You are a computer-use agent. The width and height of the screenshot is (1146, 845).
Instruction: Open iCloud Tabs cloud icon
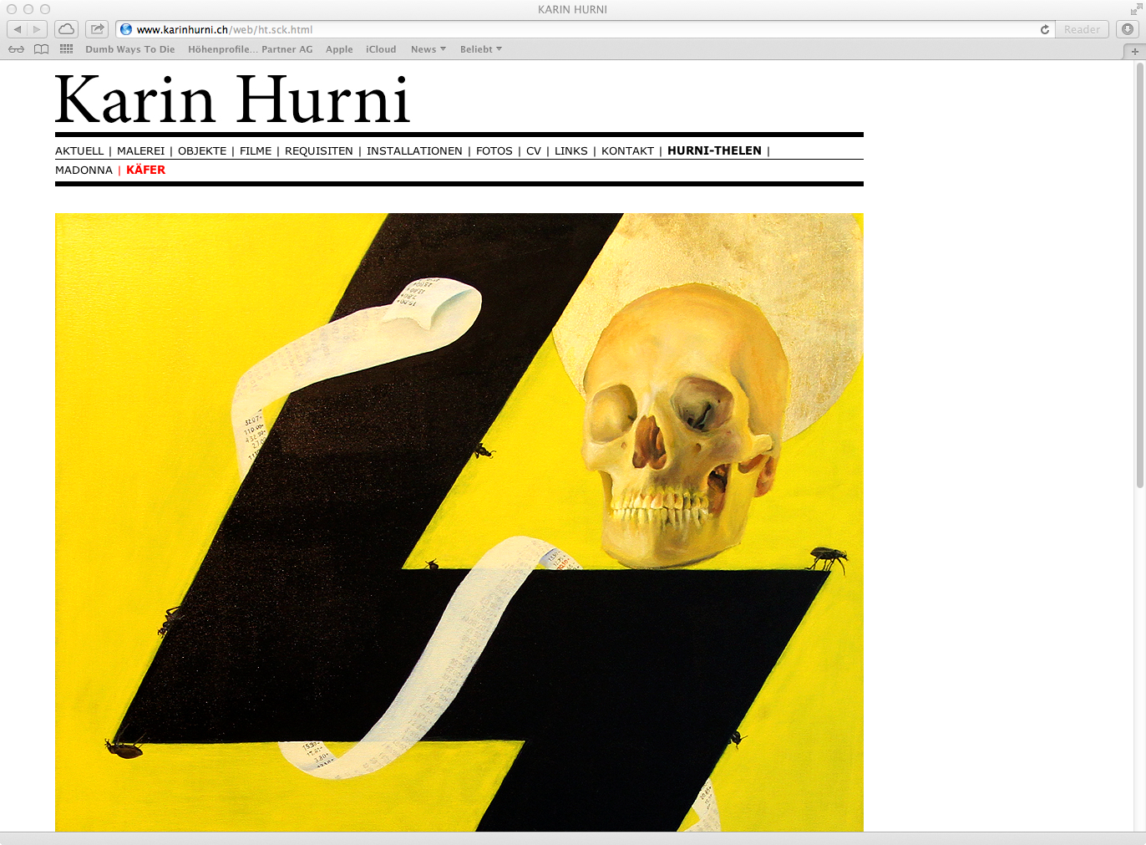[x=66, y=29]
